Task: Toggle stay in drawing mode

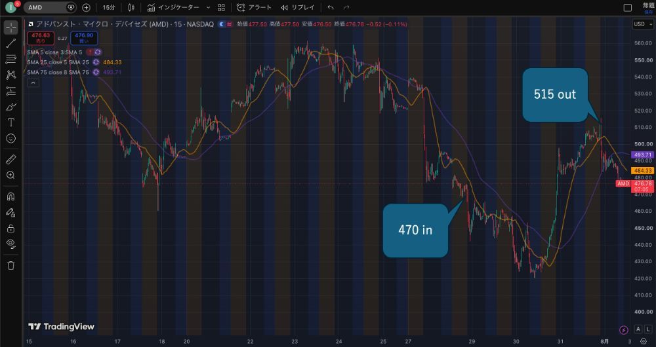Action: pyautogui.click(x=11, y=213)
